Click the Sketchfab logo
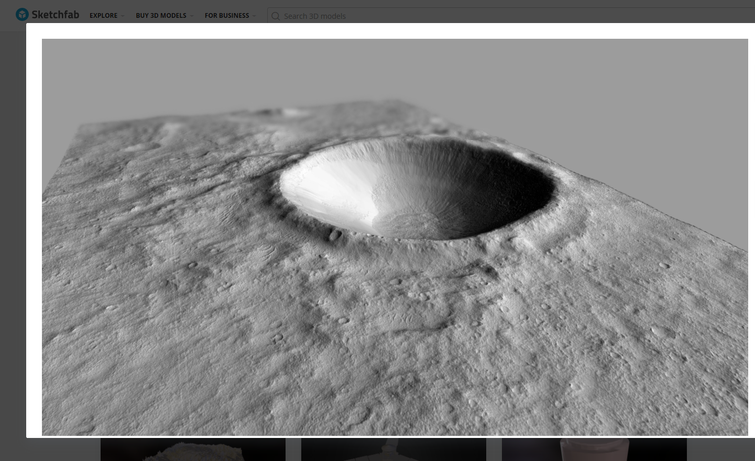The width and height of the screenshot is (755, 461). coord(47,15)
